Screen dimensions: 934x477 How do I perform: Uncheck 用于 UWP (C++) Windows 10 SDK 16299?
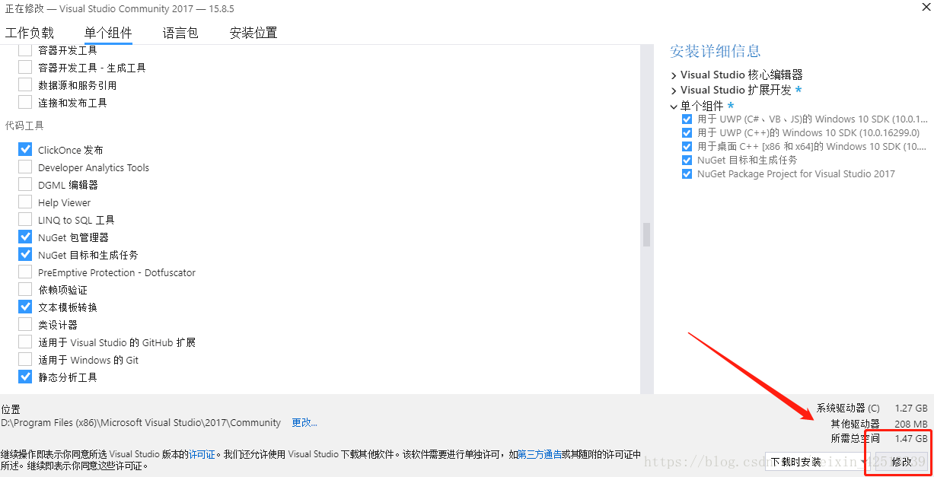[x=687, y=133]
